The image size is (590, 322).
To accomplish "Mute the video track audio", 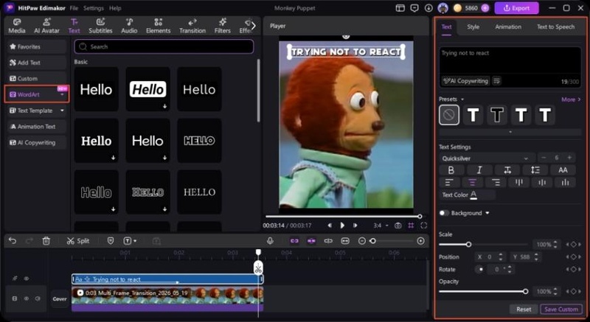I will 38,298.
